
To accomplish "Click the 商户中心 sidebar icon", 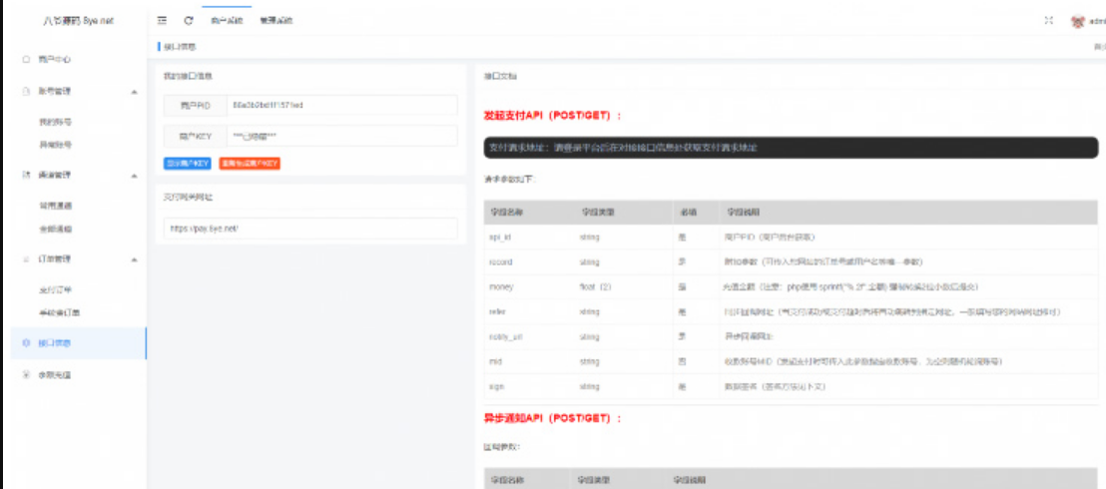I will coord(27,60).
